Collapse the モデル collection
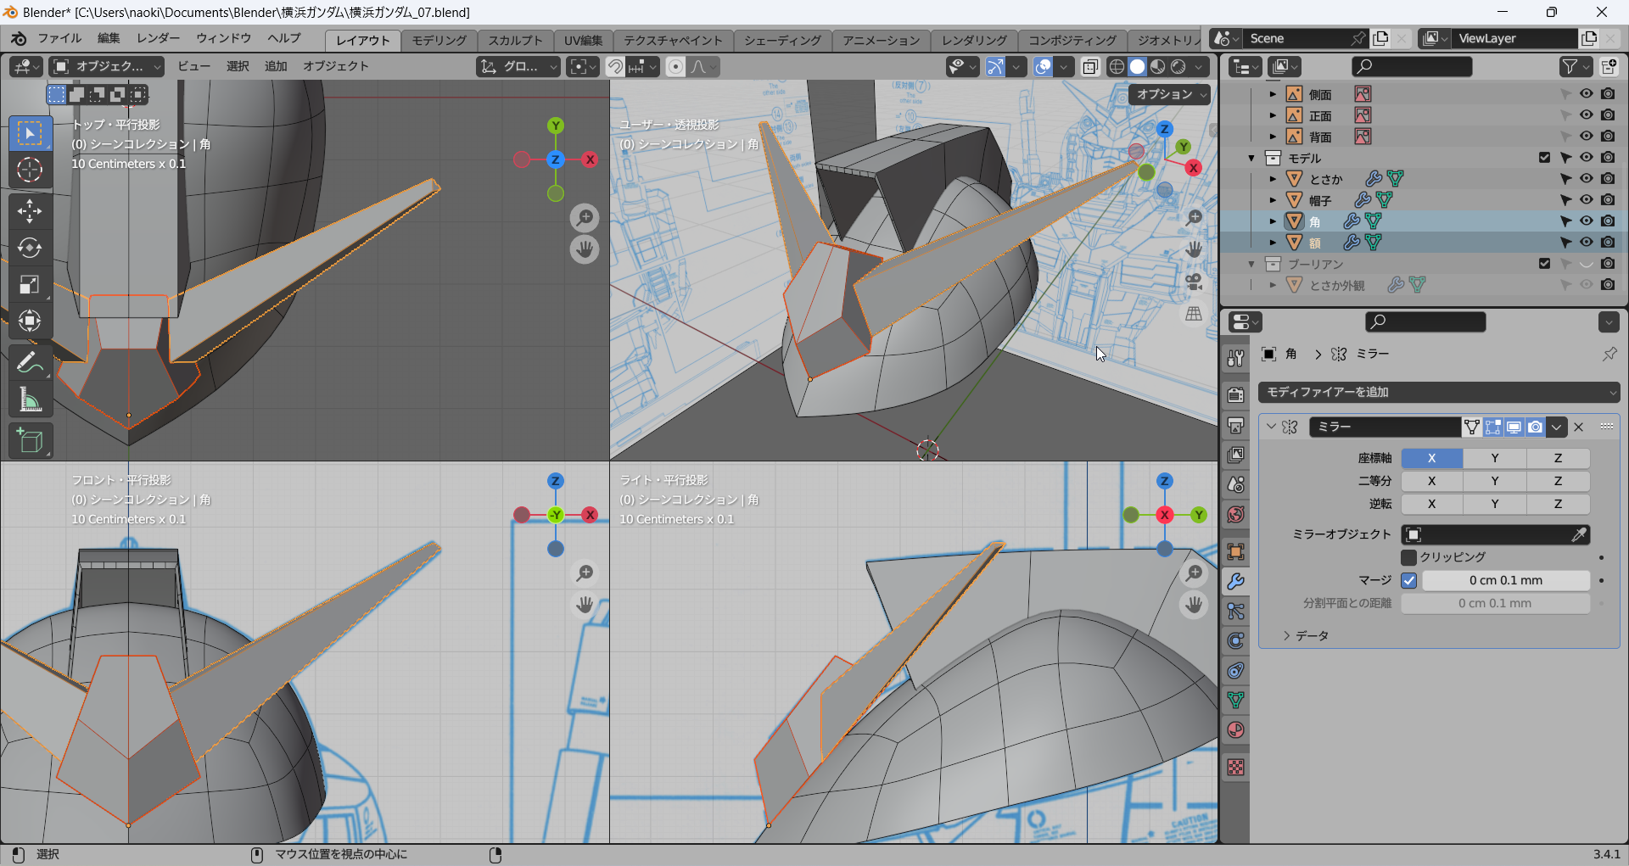 coord(1251,159)
